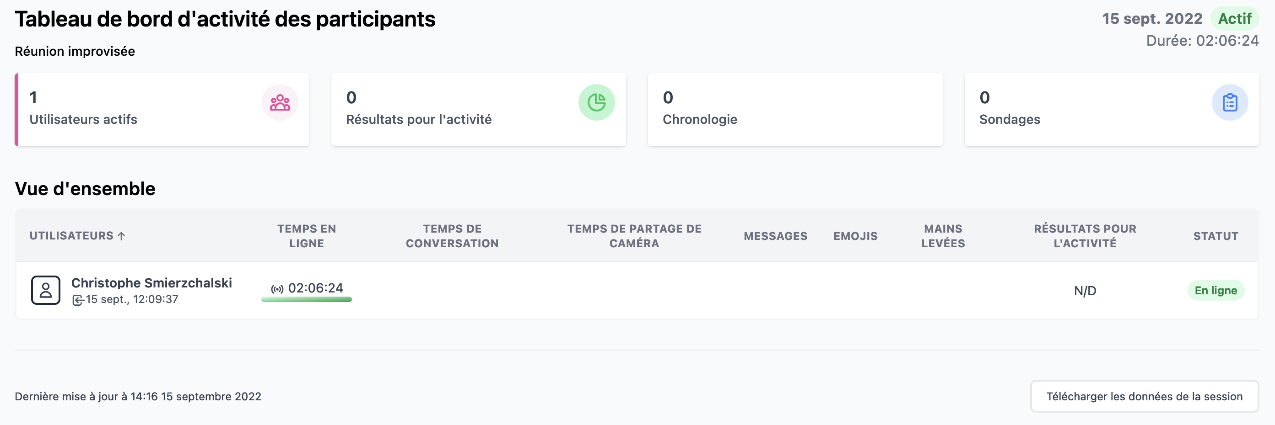Download the session data button

[x=1144, y=396]
